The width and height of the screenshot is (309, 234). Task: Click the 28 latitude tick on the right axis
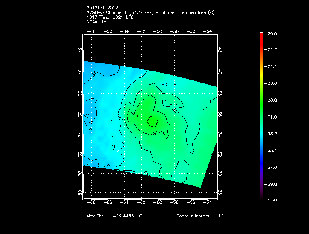[220, 192]
